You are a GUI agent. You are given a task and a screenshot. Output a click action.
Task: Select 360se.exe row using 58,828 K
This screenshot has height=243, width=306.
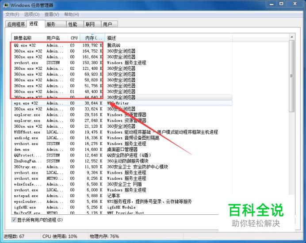[x=122, y=80]
